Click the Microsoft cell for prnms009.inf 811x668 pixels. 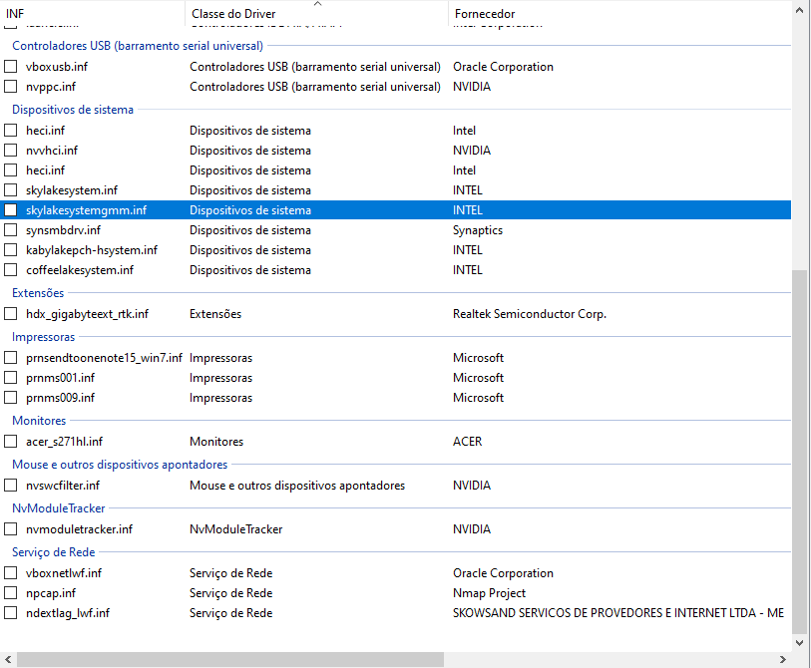[x=478, y=398]
